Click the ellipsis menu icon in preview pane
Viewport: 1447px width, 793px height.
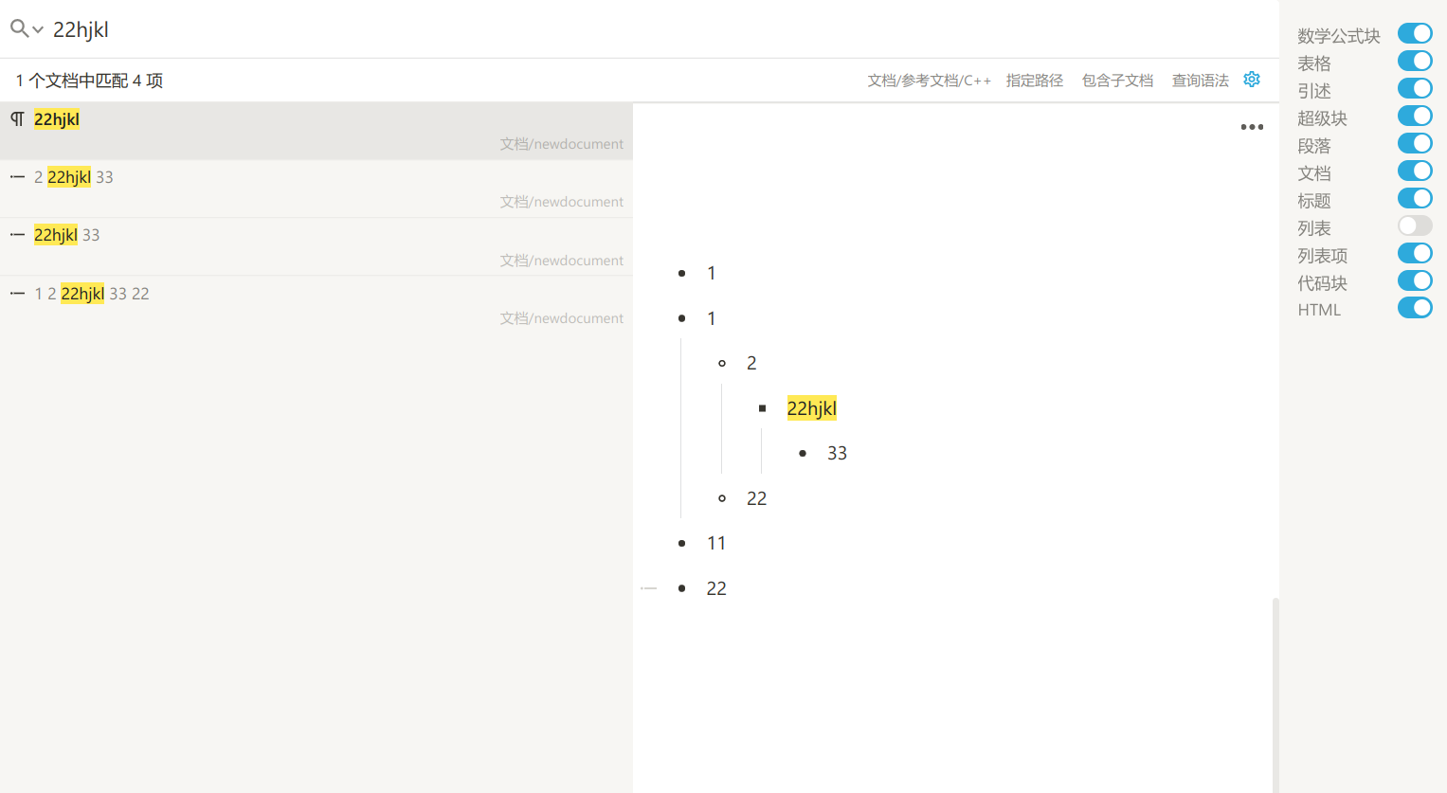coord(1252,126)
